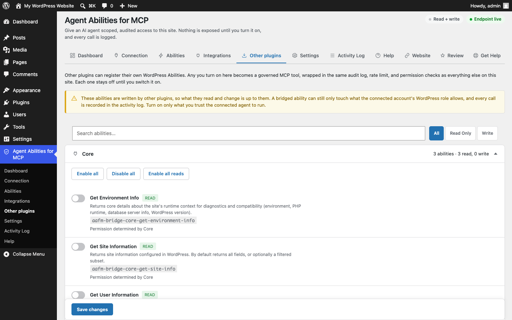
Task: Click the Search abilities input field
Action: click(x=249, y=133)
